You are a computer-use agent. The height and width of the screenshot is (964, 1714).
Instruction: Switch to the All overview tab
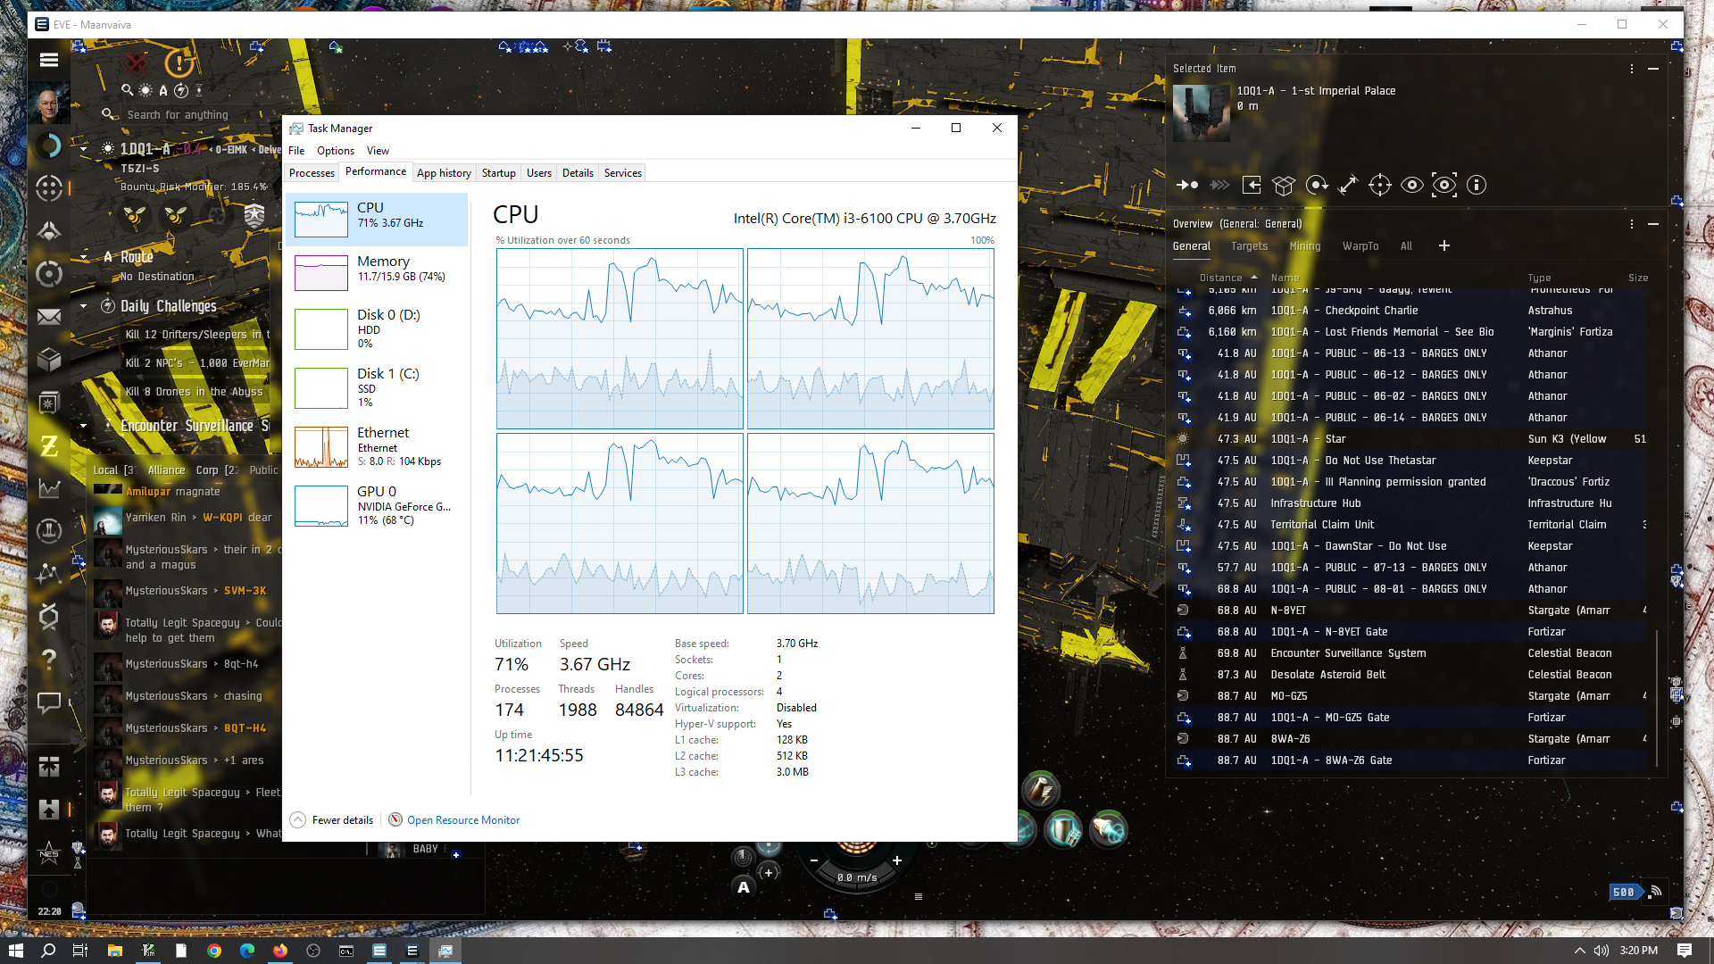coord(1406,246)
